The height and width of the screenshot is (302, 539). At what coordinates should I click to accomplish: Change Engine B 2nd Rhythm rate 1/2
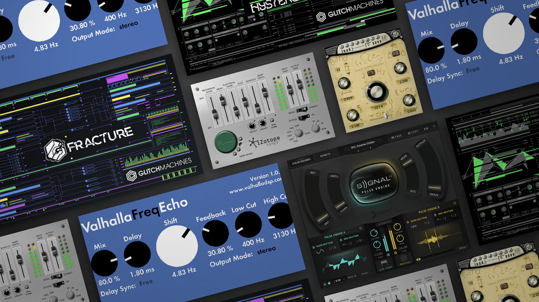[x=454, y=215]
